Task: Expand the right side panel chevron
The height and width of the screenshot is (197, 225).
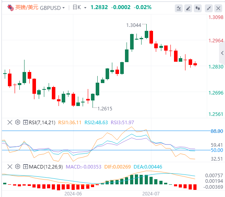Action: 222,53
